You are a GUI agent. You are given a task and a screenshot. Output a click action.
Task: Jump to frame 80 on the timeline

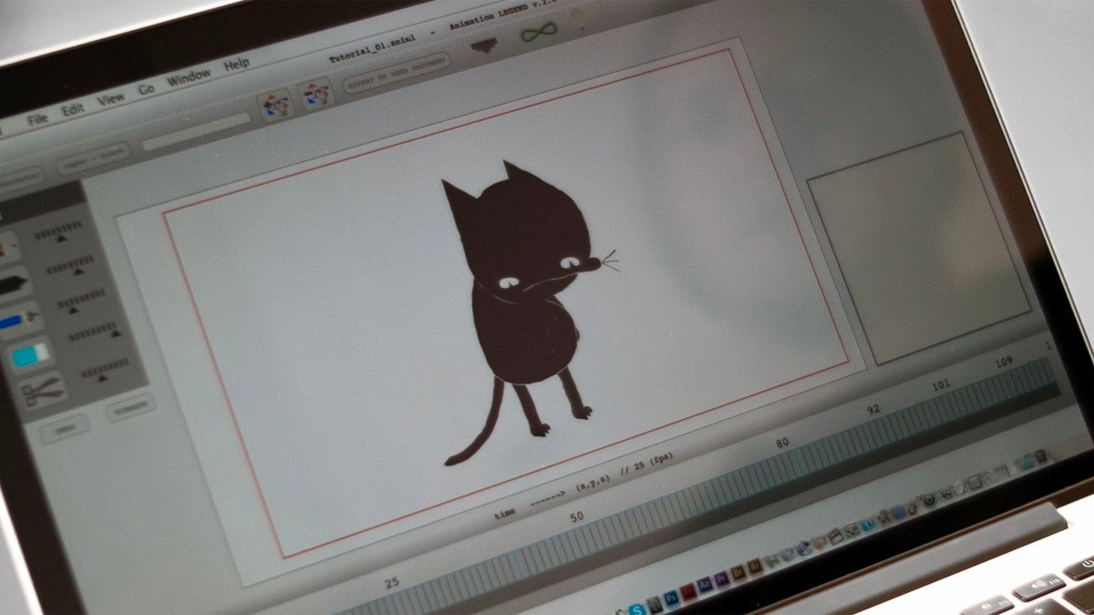[782, 444]
